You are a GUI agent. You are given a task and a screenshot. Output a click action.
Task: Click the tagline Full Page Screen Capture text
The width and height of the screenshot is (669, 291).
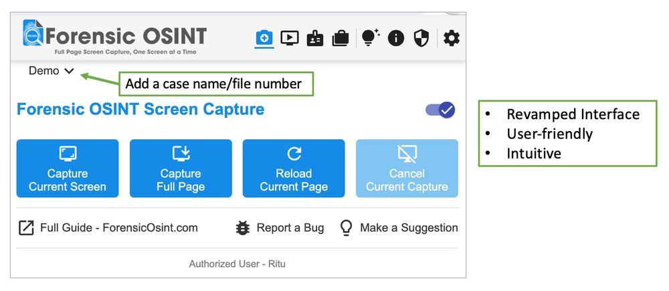[x=126, y=52]
